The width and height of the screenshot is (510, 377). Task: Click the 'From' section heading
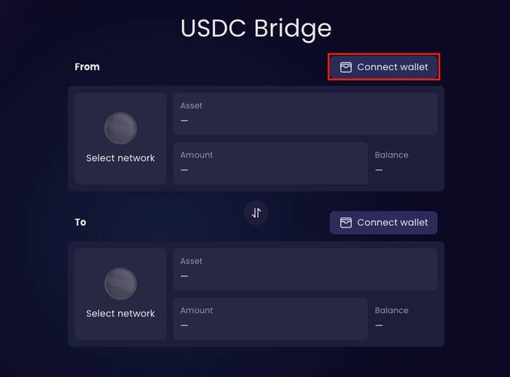(x=87, y=67)
